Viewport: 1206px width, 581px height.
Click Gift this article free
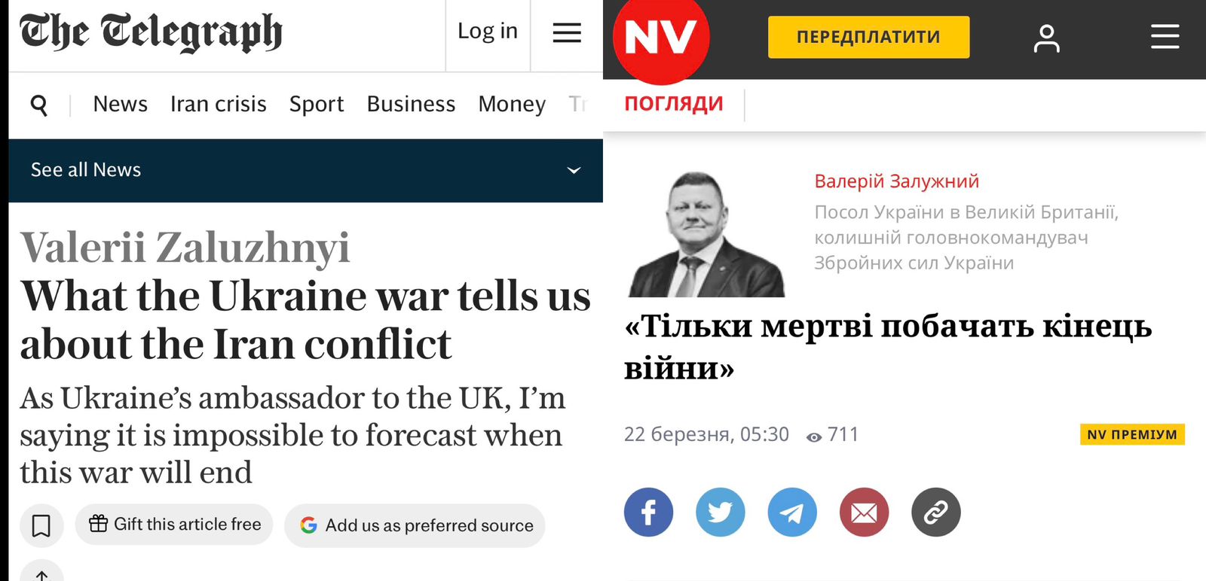[x=174, y=525]
